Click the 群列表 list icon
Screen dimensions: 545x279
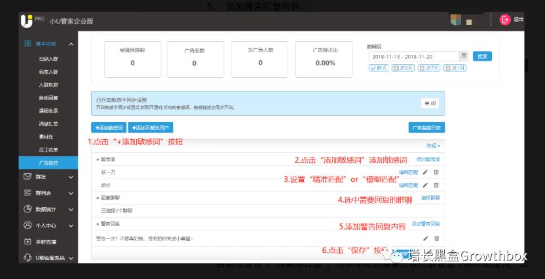pos(28,193)
